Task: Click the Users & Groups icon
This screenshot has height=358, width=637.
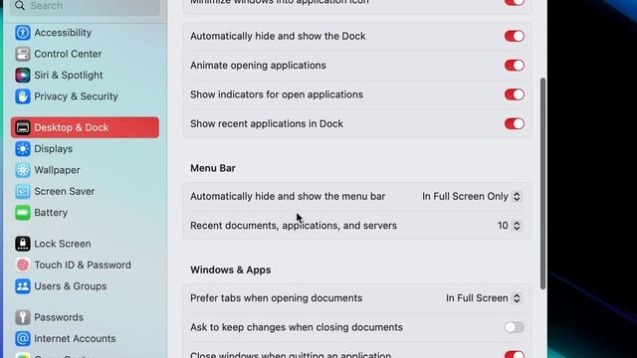Action: pyautogui.click(x=23, y=286)
